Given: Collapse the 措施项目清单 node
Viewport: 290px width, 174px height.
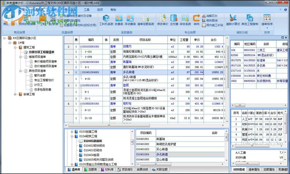Looking at the screenshot, I should click(20, 57).
